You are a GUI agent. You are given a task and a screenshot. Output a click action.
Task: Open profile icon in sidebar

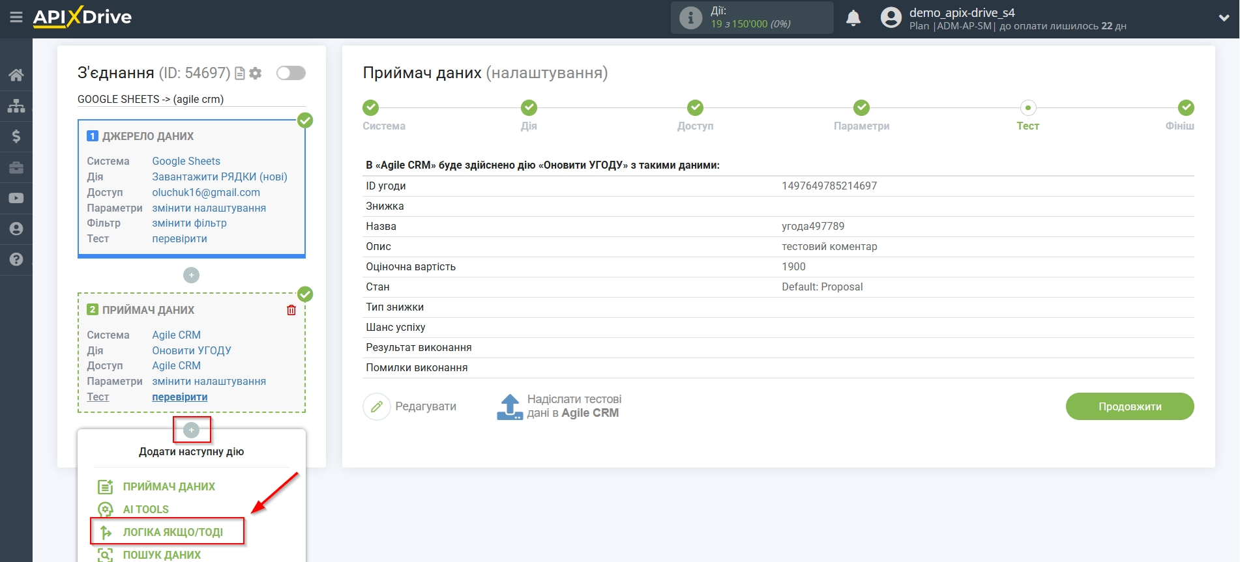click(x=16, y=229)
